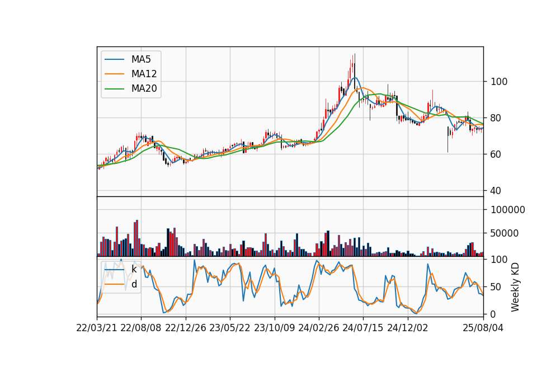
Task: Click the 23/05/22 date tick label
Action: [x=230, y=328]
